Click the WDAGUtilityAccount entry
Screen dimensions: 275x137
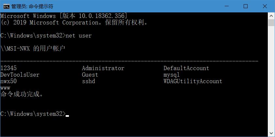coord(193,81)
